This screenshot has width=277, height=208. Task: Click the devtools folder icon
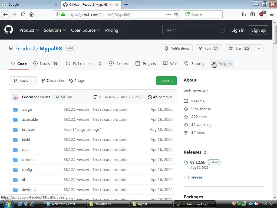point(15,190)
